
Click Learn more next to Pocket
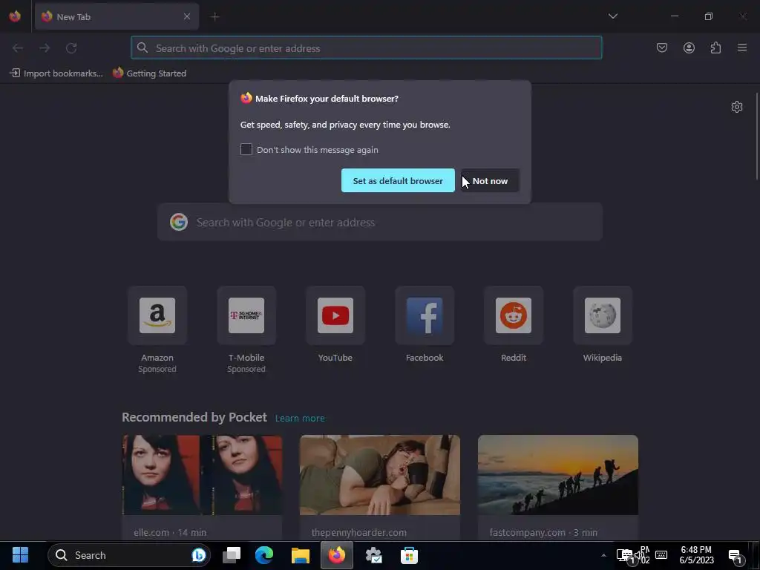pyautogui.click(x=300, y=419)
